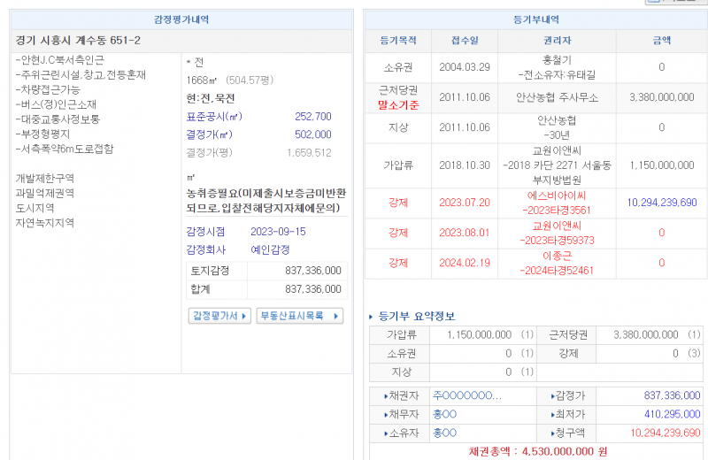Click the arrow icon beside 등기부 요약정보

click(371, 317)
